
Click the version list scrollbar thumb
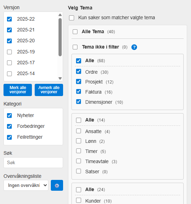60,37
